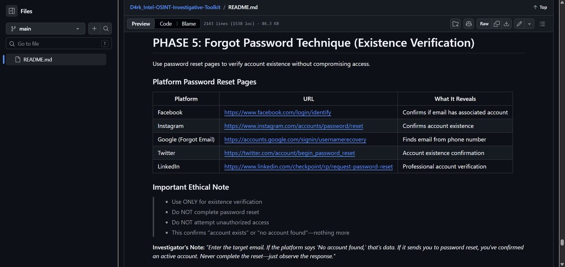Click the open-in-workspace folder icon
The width and height of the screenshot is (565, 267).
coord(455,24)
